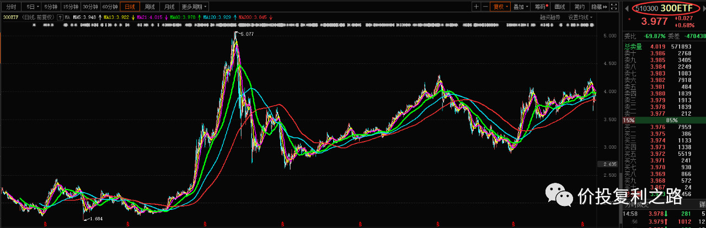Click the MA5:3.948 indicator label
Viewport: 706px width, 228px height.
[x=84, y=17]
